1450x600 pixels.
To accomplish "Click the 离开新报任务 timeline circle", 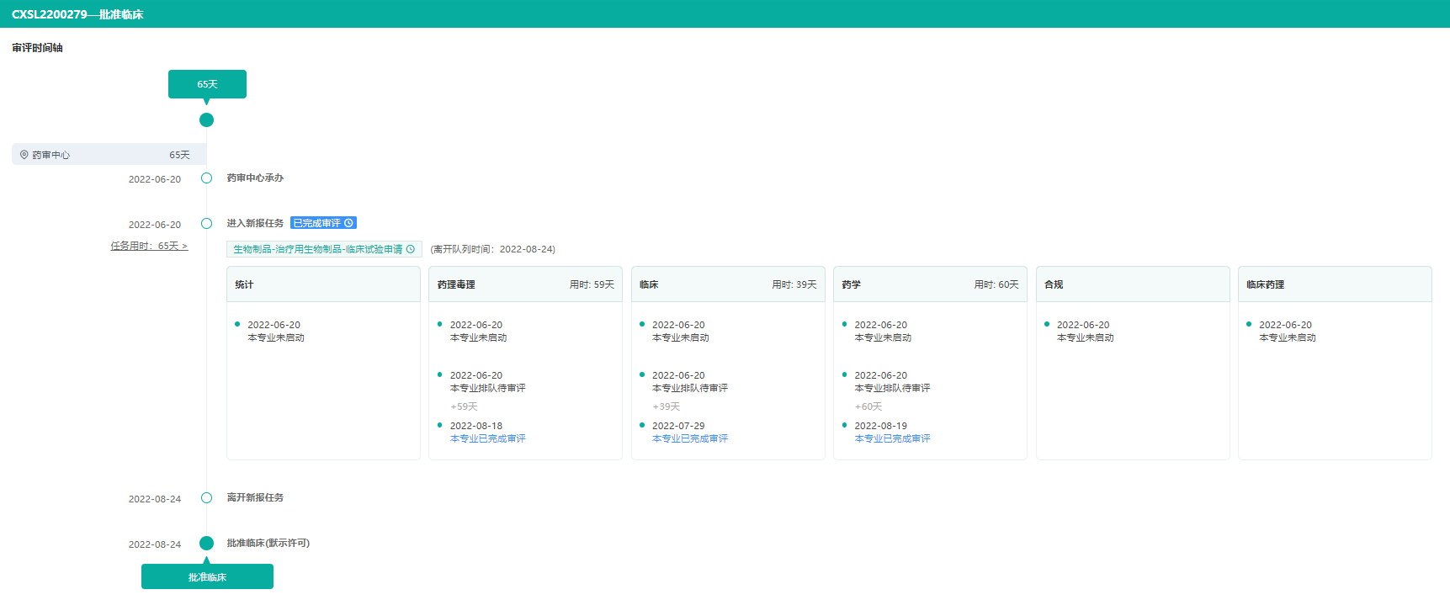I will (x=206, y=498).
